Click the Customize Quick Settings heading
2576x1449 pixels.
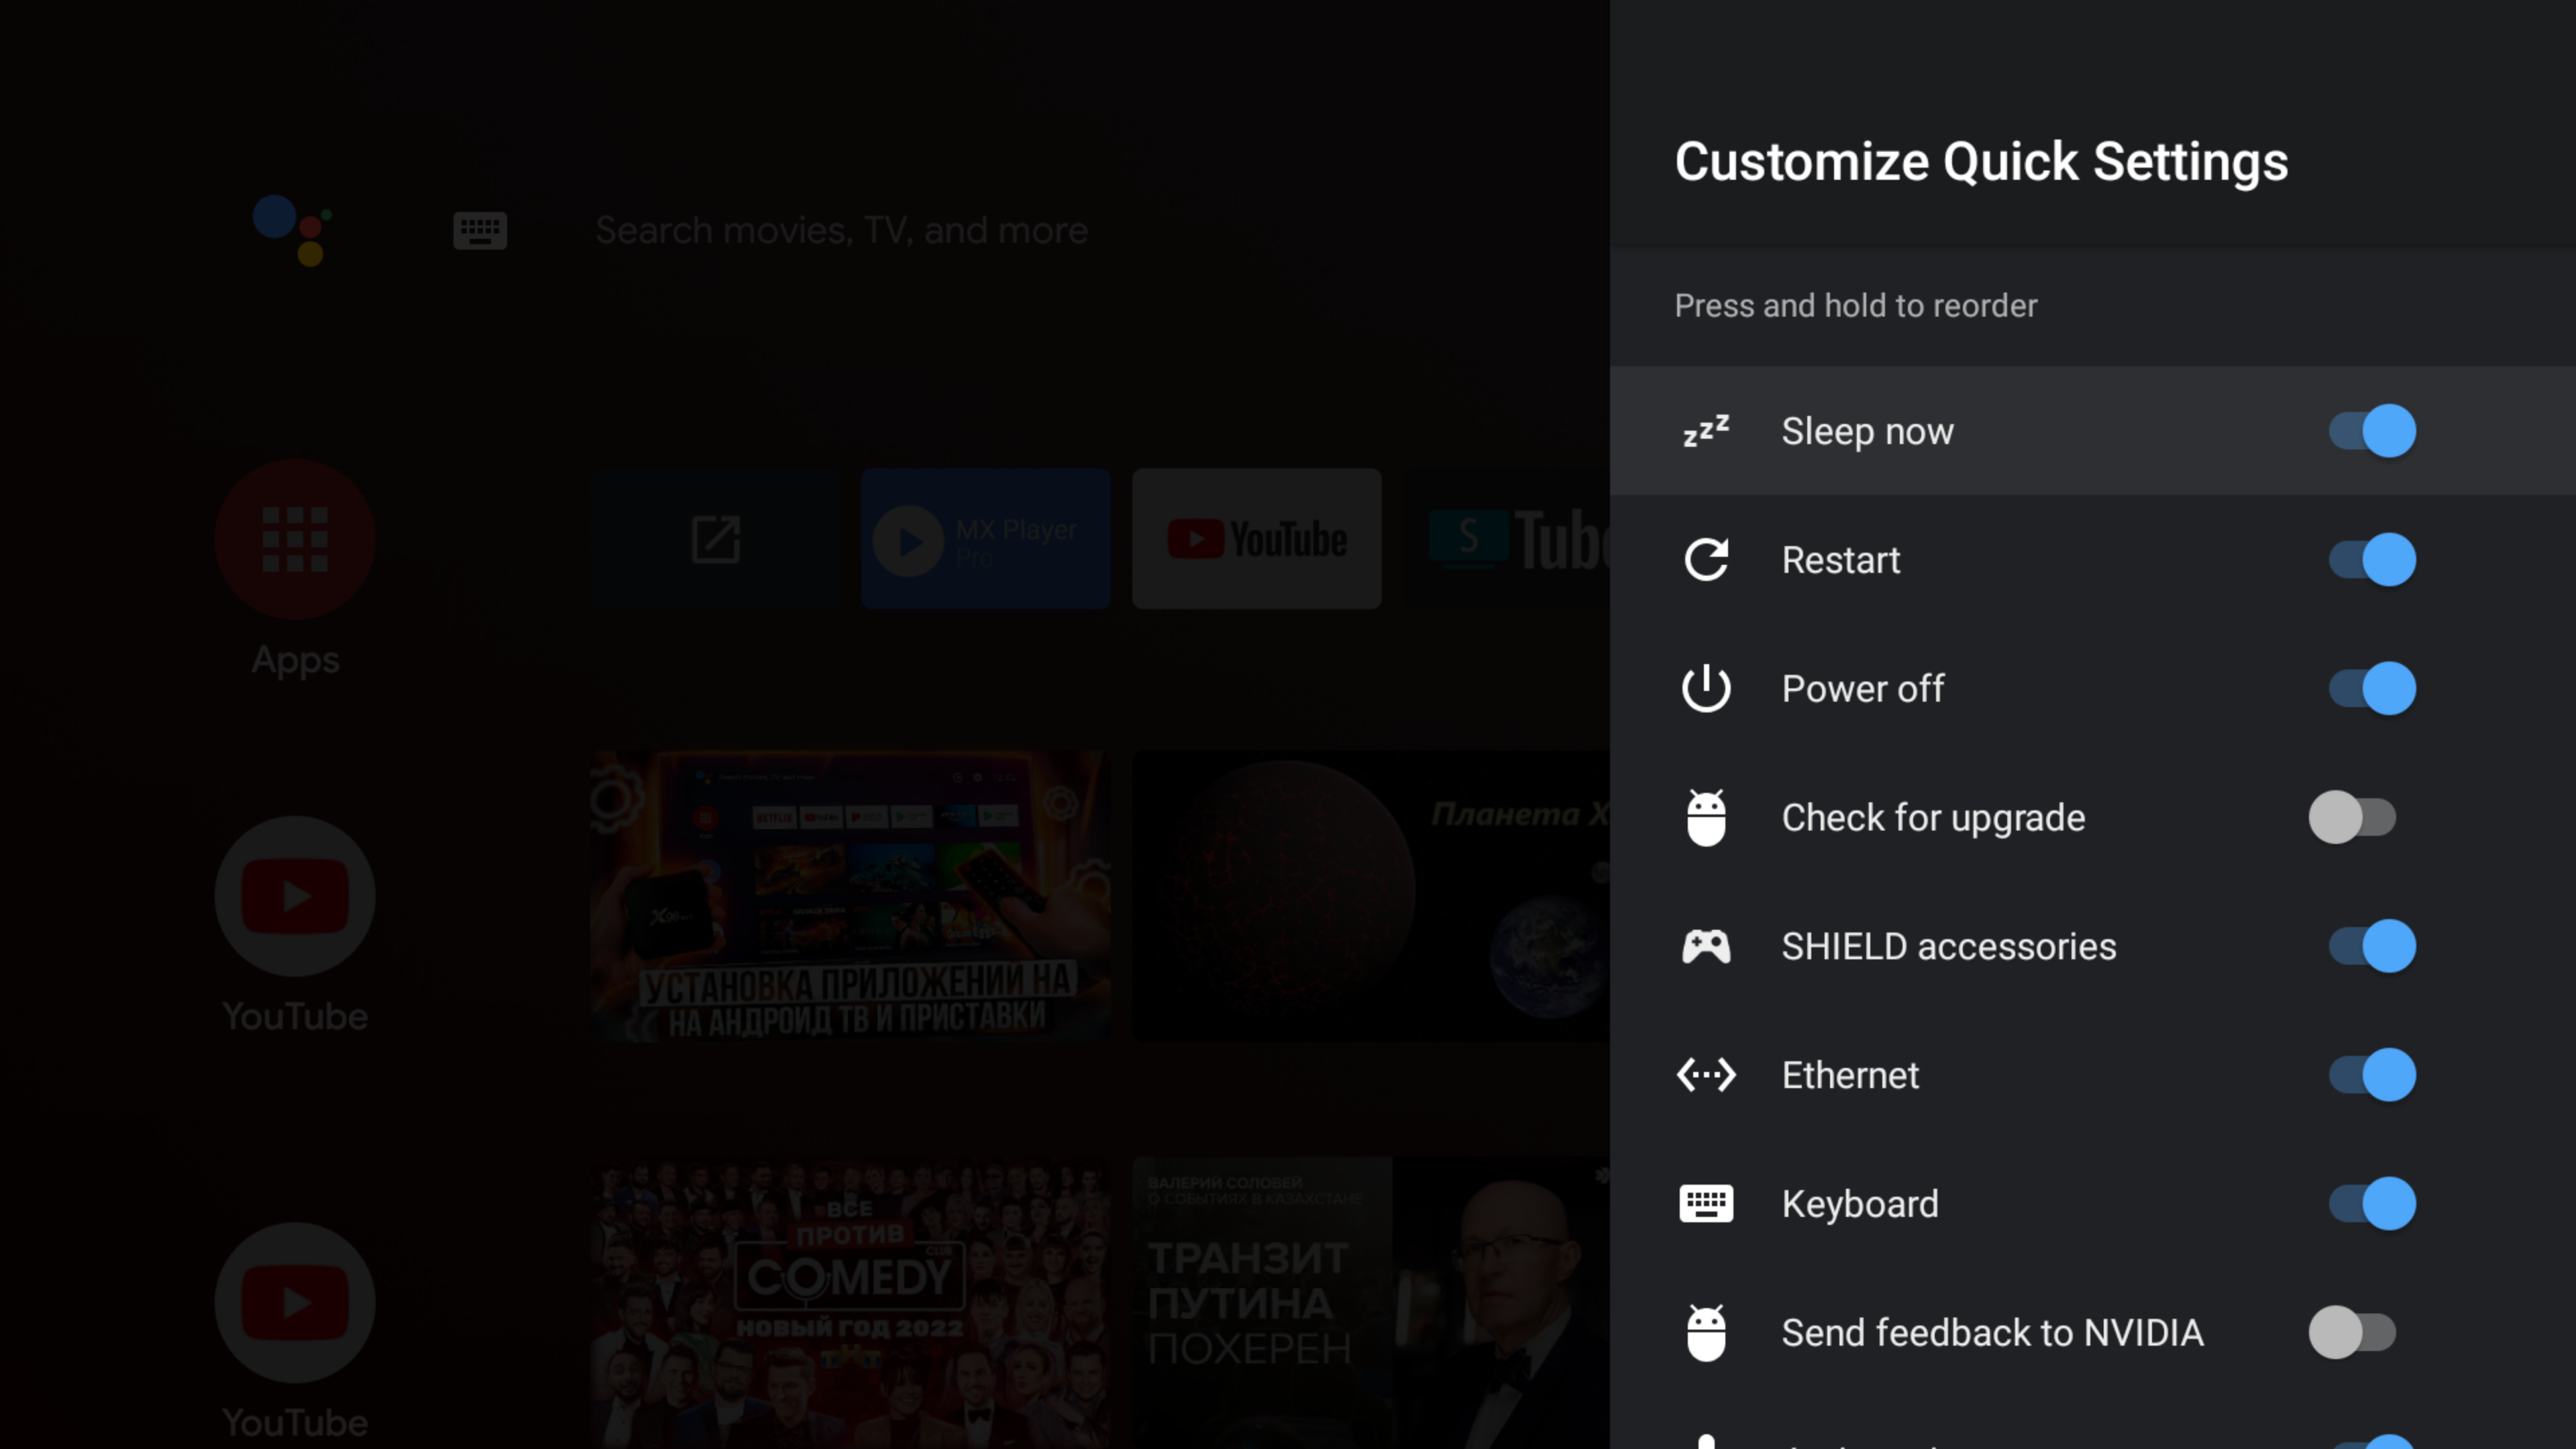click(x=1981, y=162)
